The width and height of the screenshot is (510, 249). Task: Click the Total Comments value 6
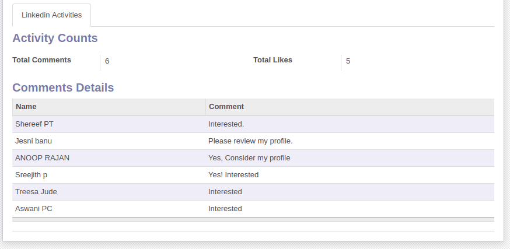(107, 61)
